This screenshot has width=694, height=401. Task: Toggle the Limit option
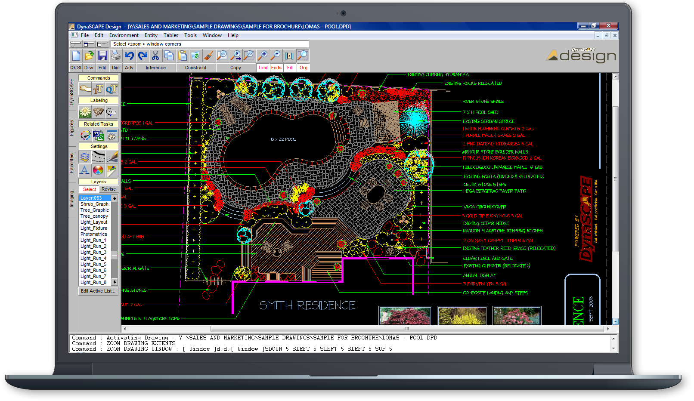tap(263, 68)
